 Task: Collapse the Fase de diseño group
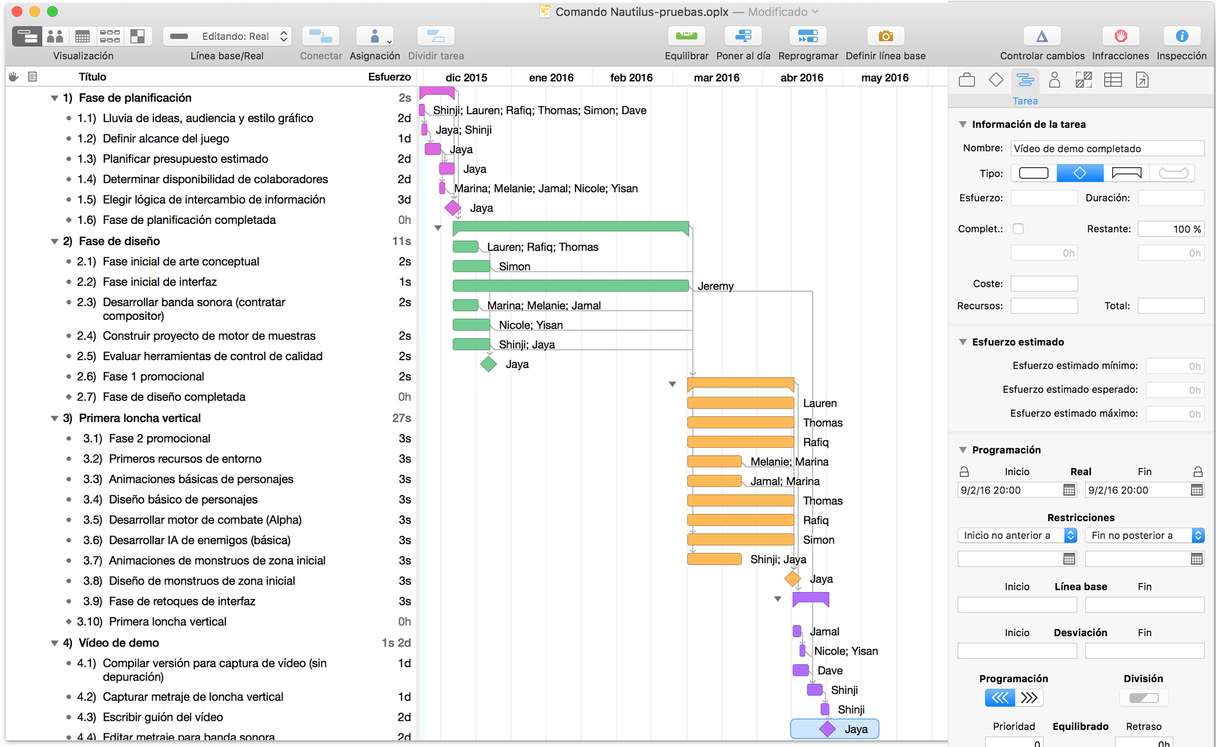pyautogui.click(x=54, y=241)
